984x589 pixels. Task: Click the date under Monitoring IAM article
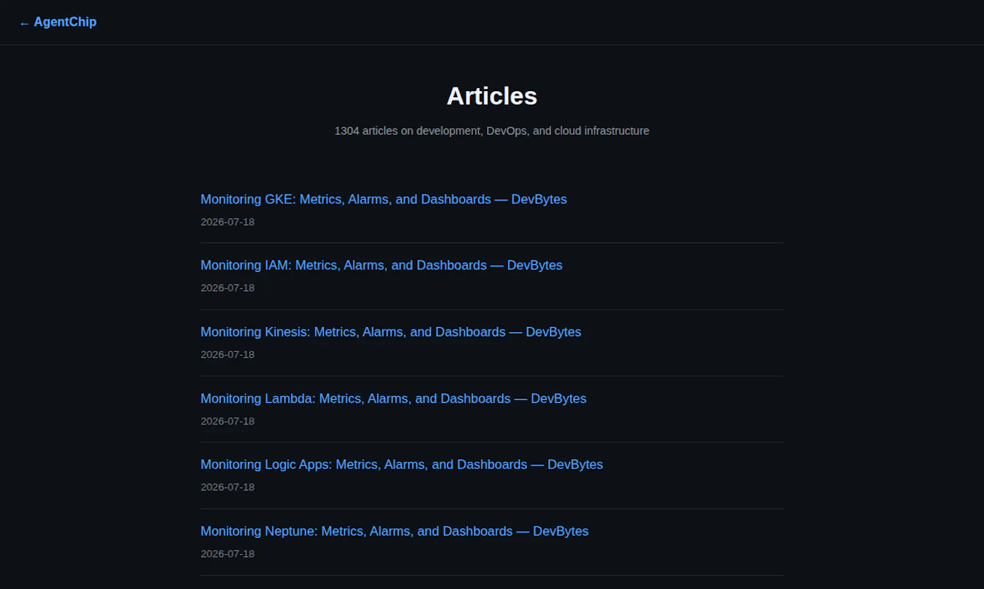pos(228,288)
